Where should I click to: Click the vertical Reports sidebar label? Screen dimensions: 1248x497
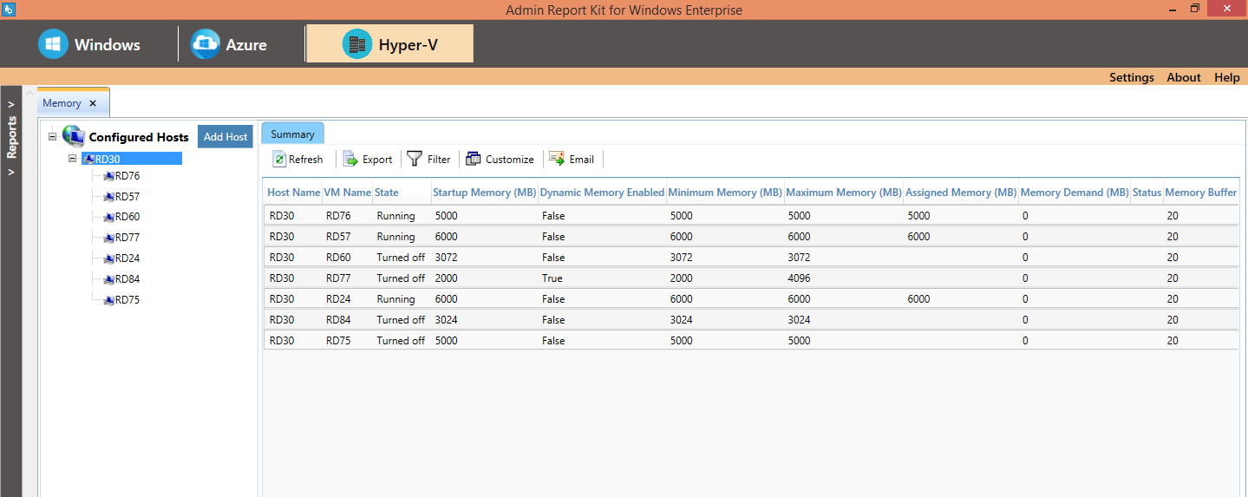12,138
